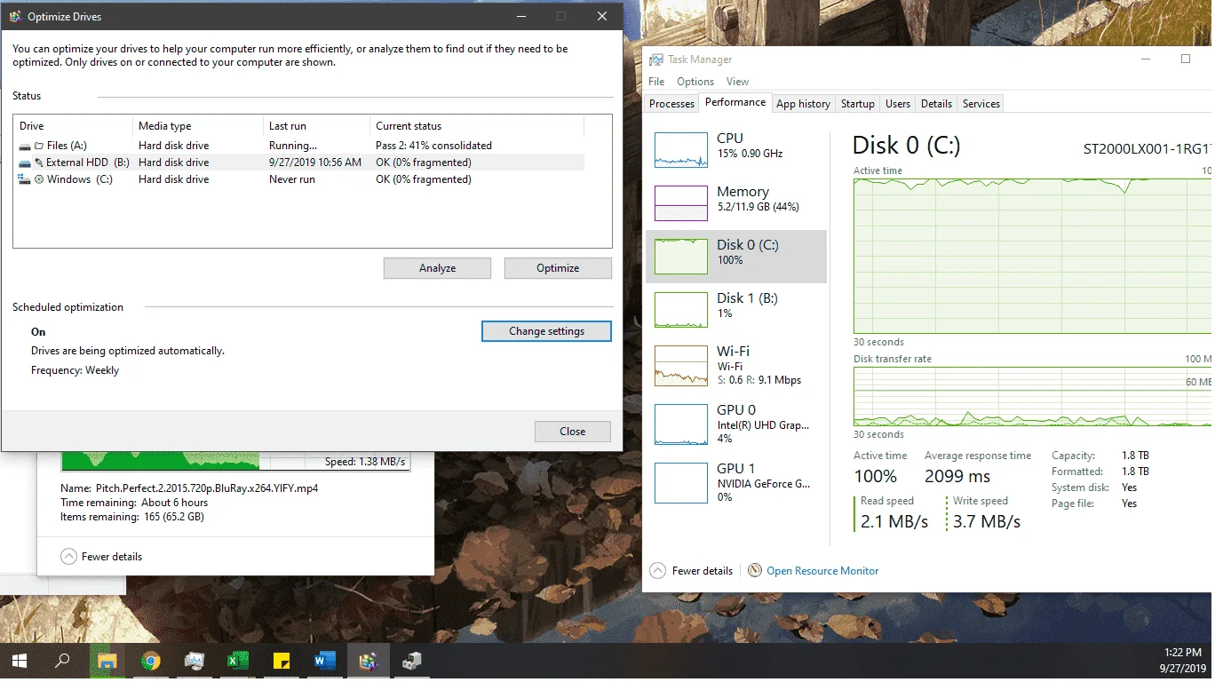The image size is (1215, 682).
Task: Select Disk 0 (C:) in performance list
Action: click(x=736, y=257)
